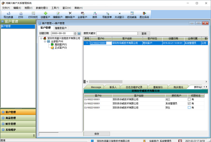
Task: Click the 退出系统 exit icon
Action: tap(144, 13)
